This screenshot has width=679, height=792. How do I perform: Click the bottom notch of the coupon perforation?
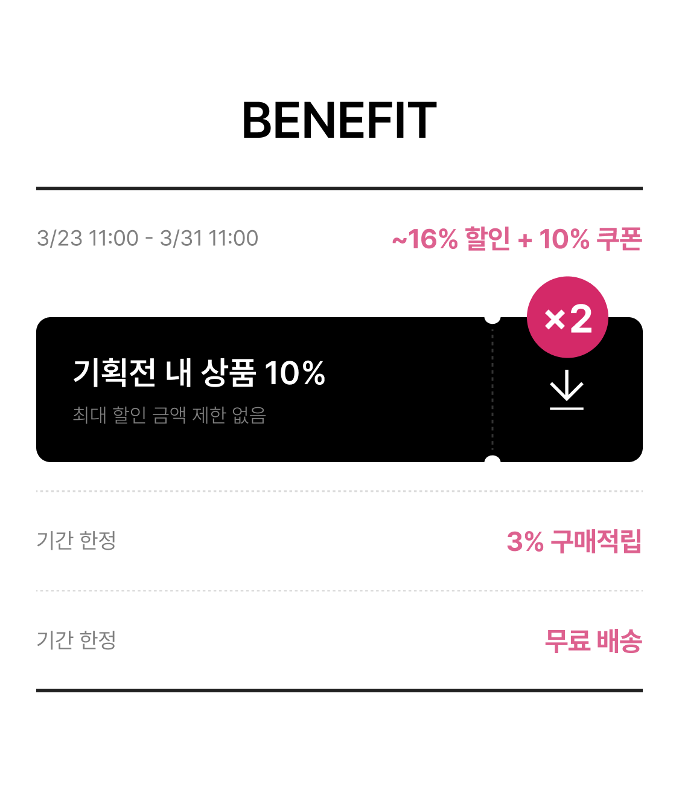[493, 461]
